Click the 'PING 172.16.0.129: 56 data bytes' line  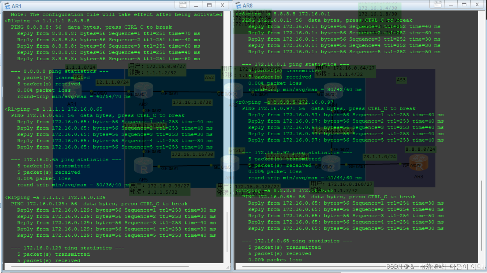(99, 204)
